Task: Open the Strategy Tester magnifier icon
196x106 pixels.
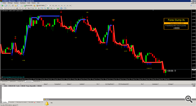Action: pyautogui.click(x=21, y=5)
